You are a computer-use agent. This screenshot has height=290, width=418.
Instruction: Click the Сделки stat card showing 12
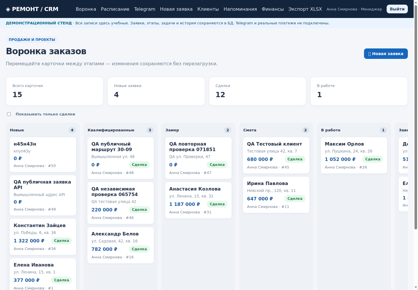click(257, 91)
